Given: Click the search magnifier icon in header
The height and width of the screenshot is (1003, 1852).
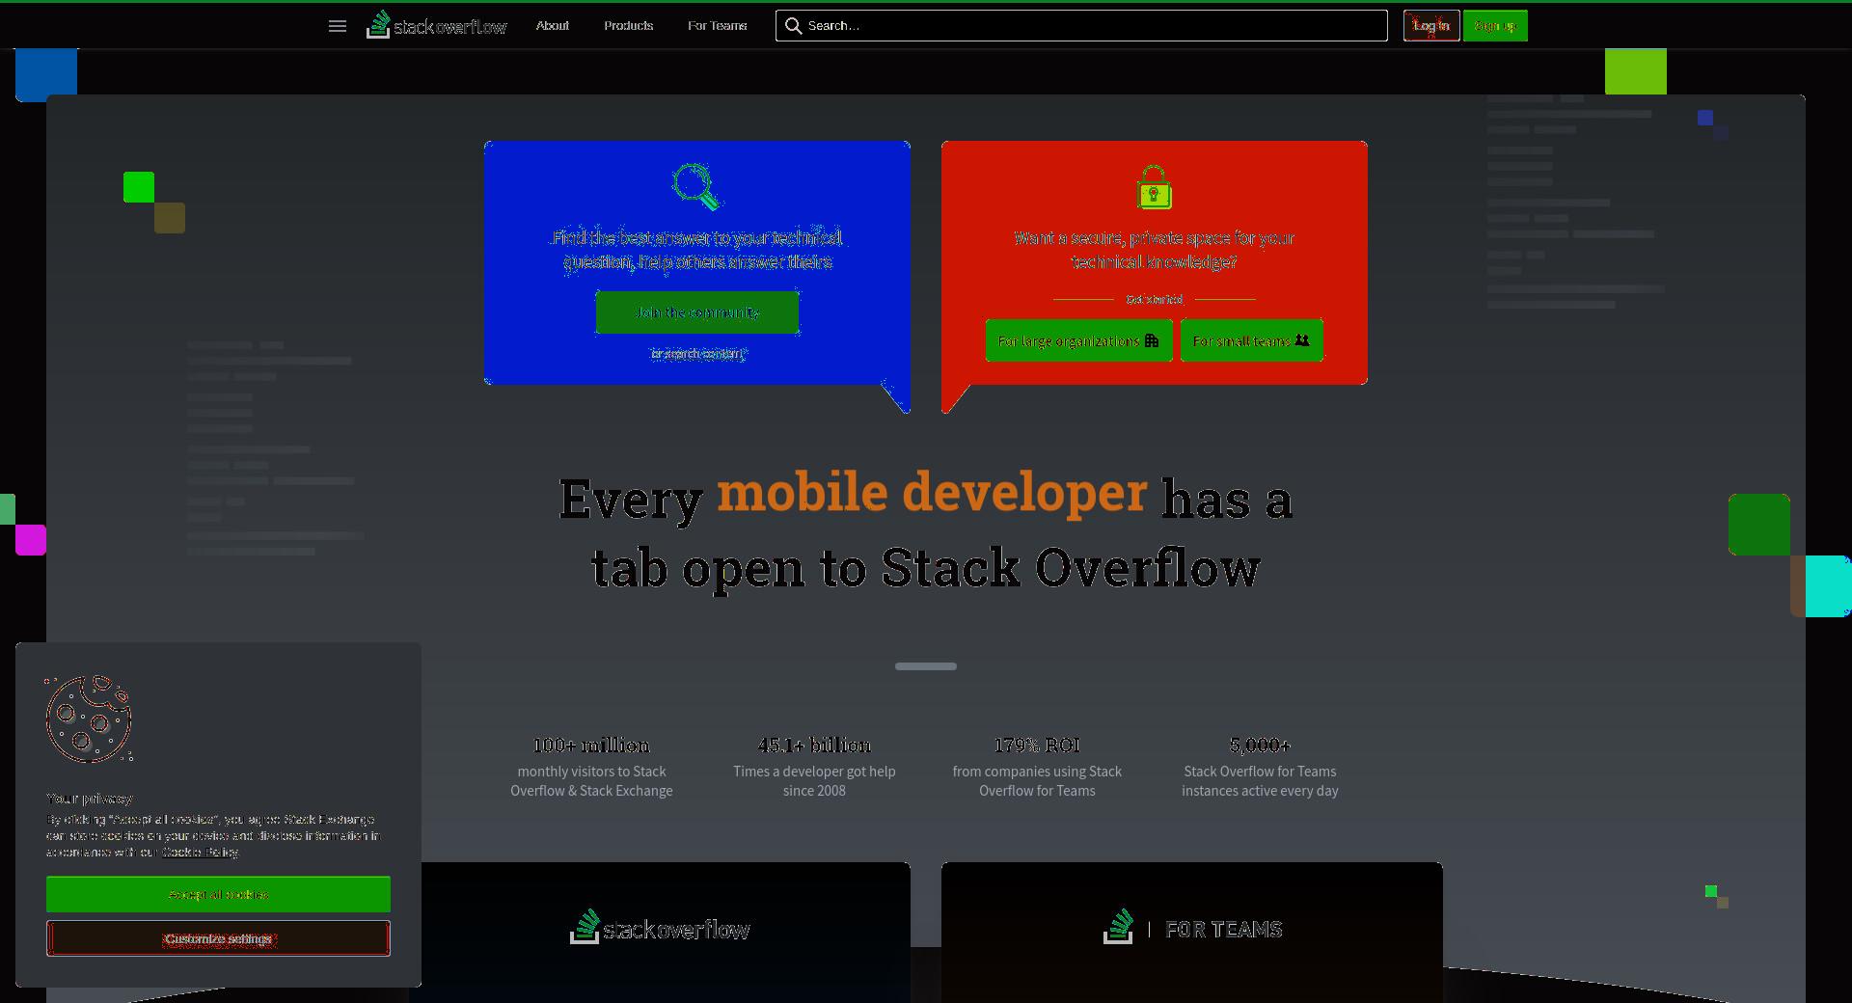Looking at the screenshot, I should coord(793,26).
